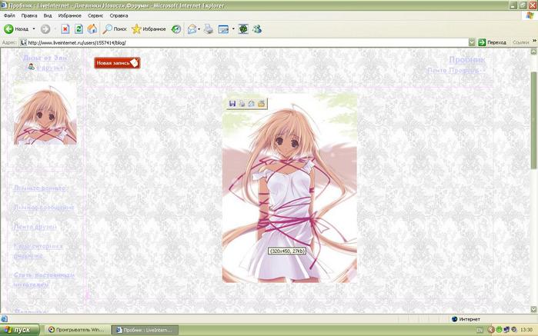
Task: Click the EN language indicator
Action: 480,330
